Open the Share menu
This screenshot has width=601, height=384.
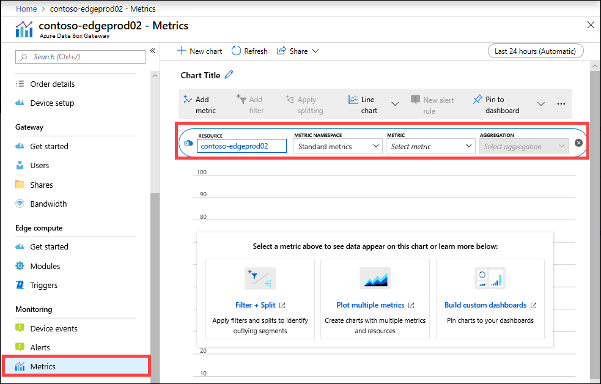point(298,51)
